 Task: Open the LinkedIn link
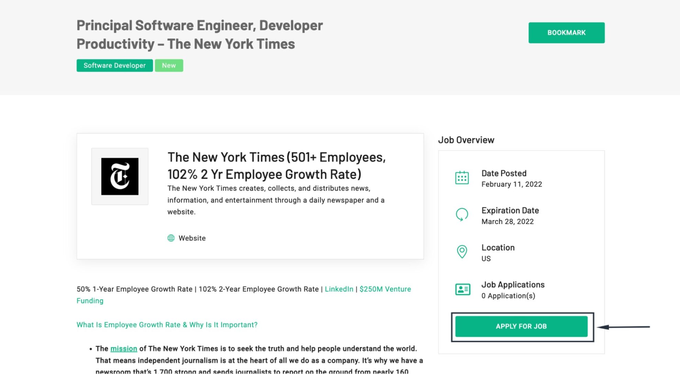point(339,289)
